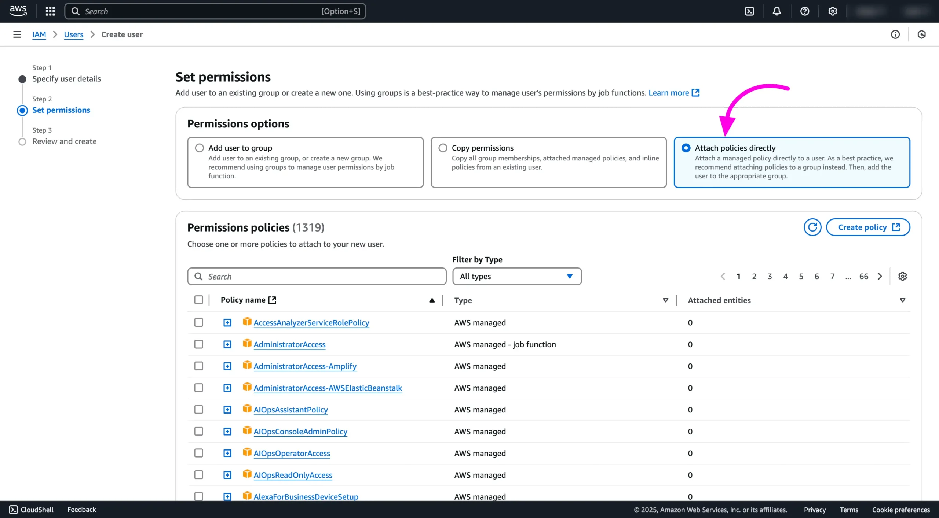Check the AccessAnalyzerServiceRolePolicy checkbox
The height and width of the screenshot is (518, 939).
(199, 322)
